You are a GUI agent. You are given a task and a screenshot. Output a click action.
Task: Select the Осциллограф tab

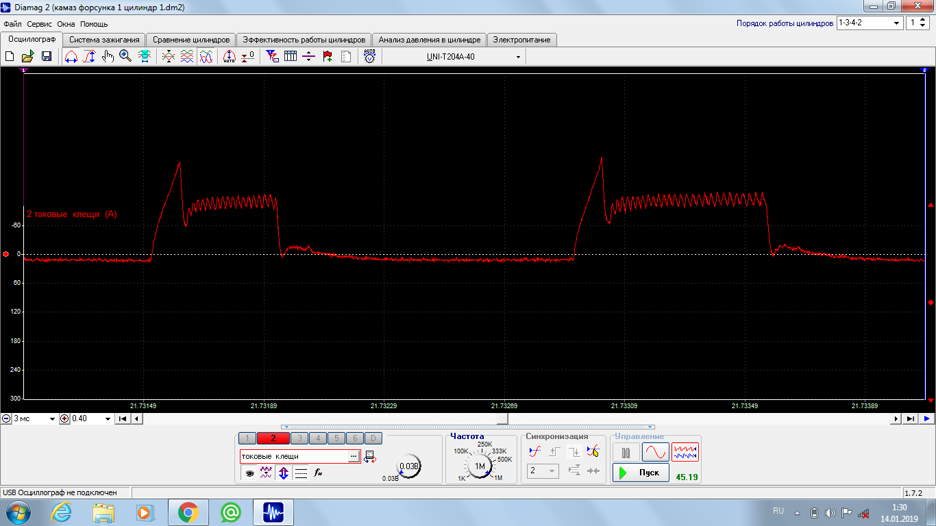[x=32, y=39]
